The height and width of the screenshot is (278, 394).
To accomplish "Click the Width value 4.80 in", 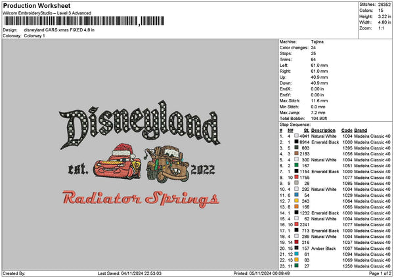I will coord(384,22).
